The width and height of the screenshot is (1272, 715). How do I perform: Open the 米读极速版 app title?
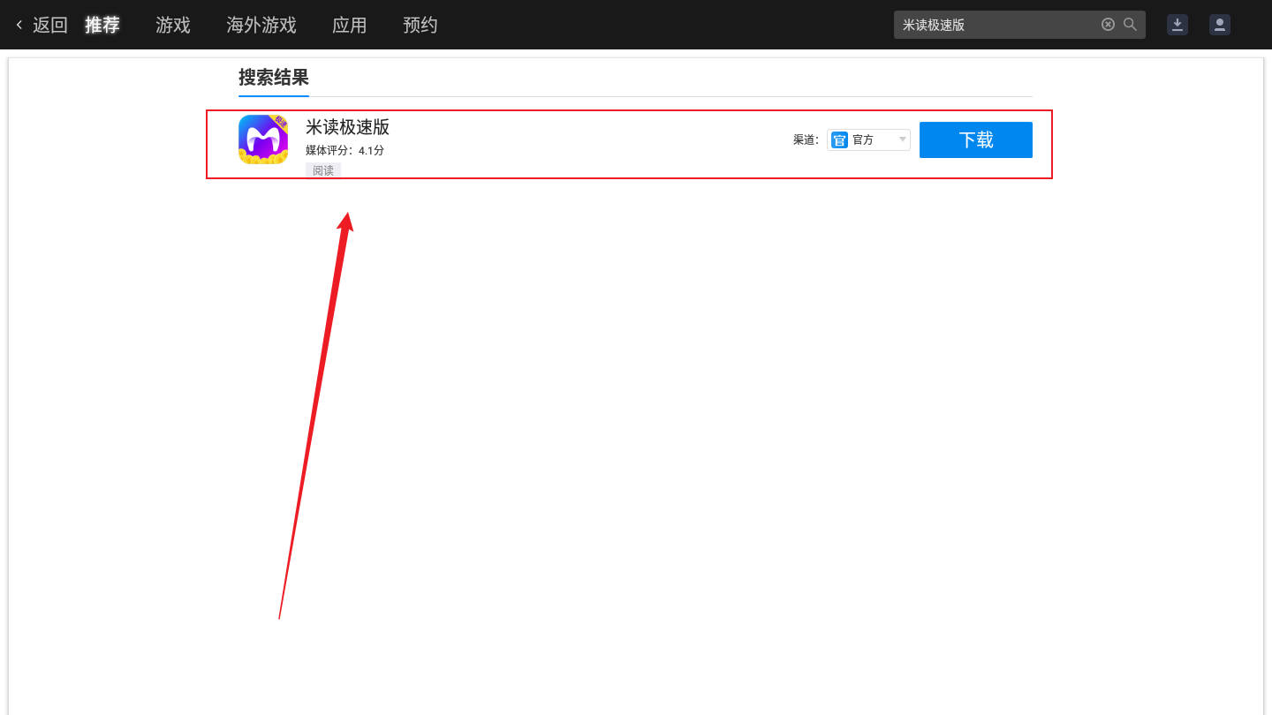click(x=347, y=126)
